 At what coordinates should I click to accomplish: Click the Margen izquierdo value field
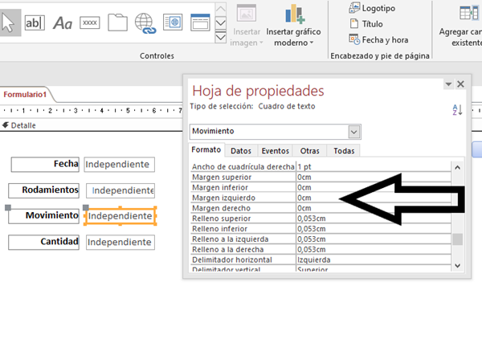pos(372,198)
